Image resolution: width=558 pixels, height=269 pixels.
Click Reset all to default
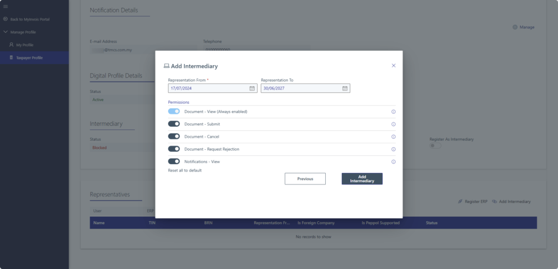(184, 170)
